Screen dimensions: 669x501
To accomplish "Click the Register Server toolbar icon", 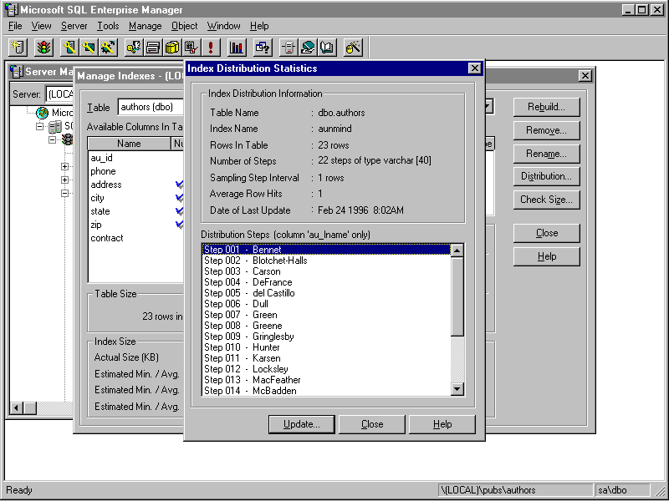I will pos(18,48).
